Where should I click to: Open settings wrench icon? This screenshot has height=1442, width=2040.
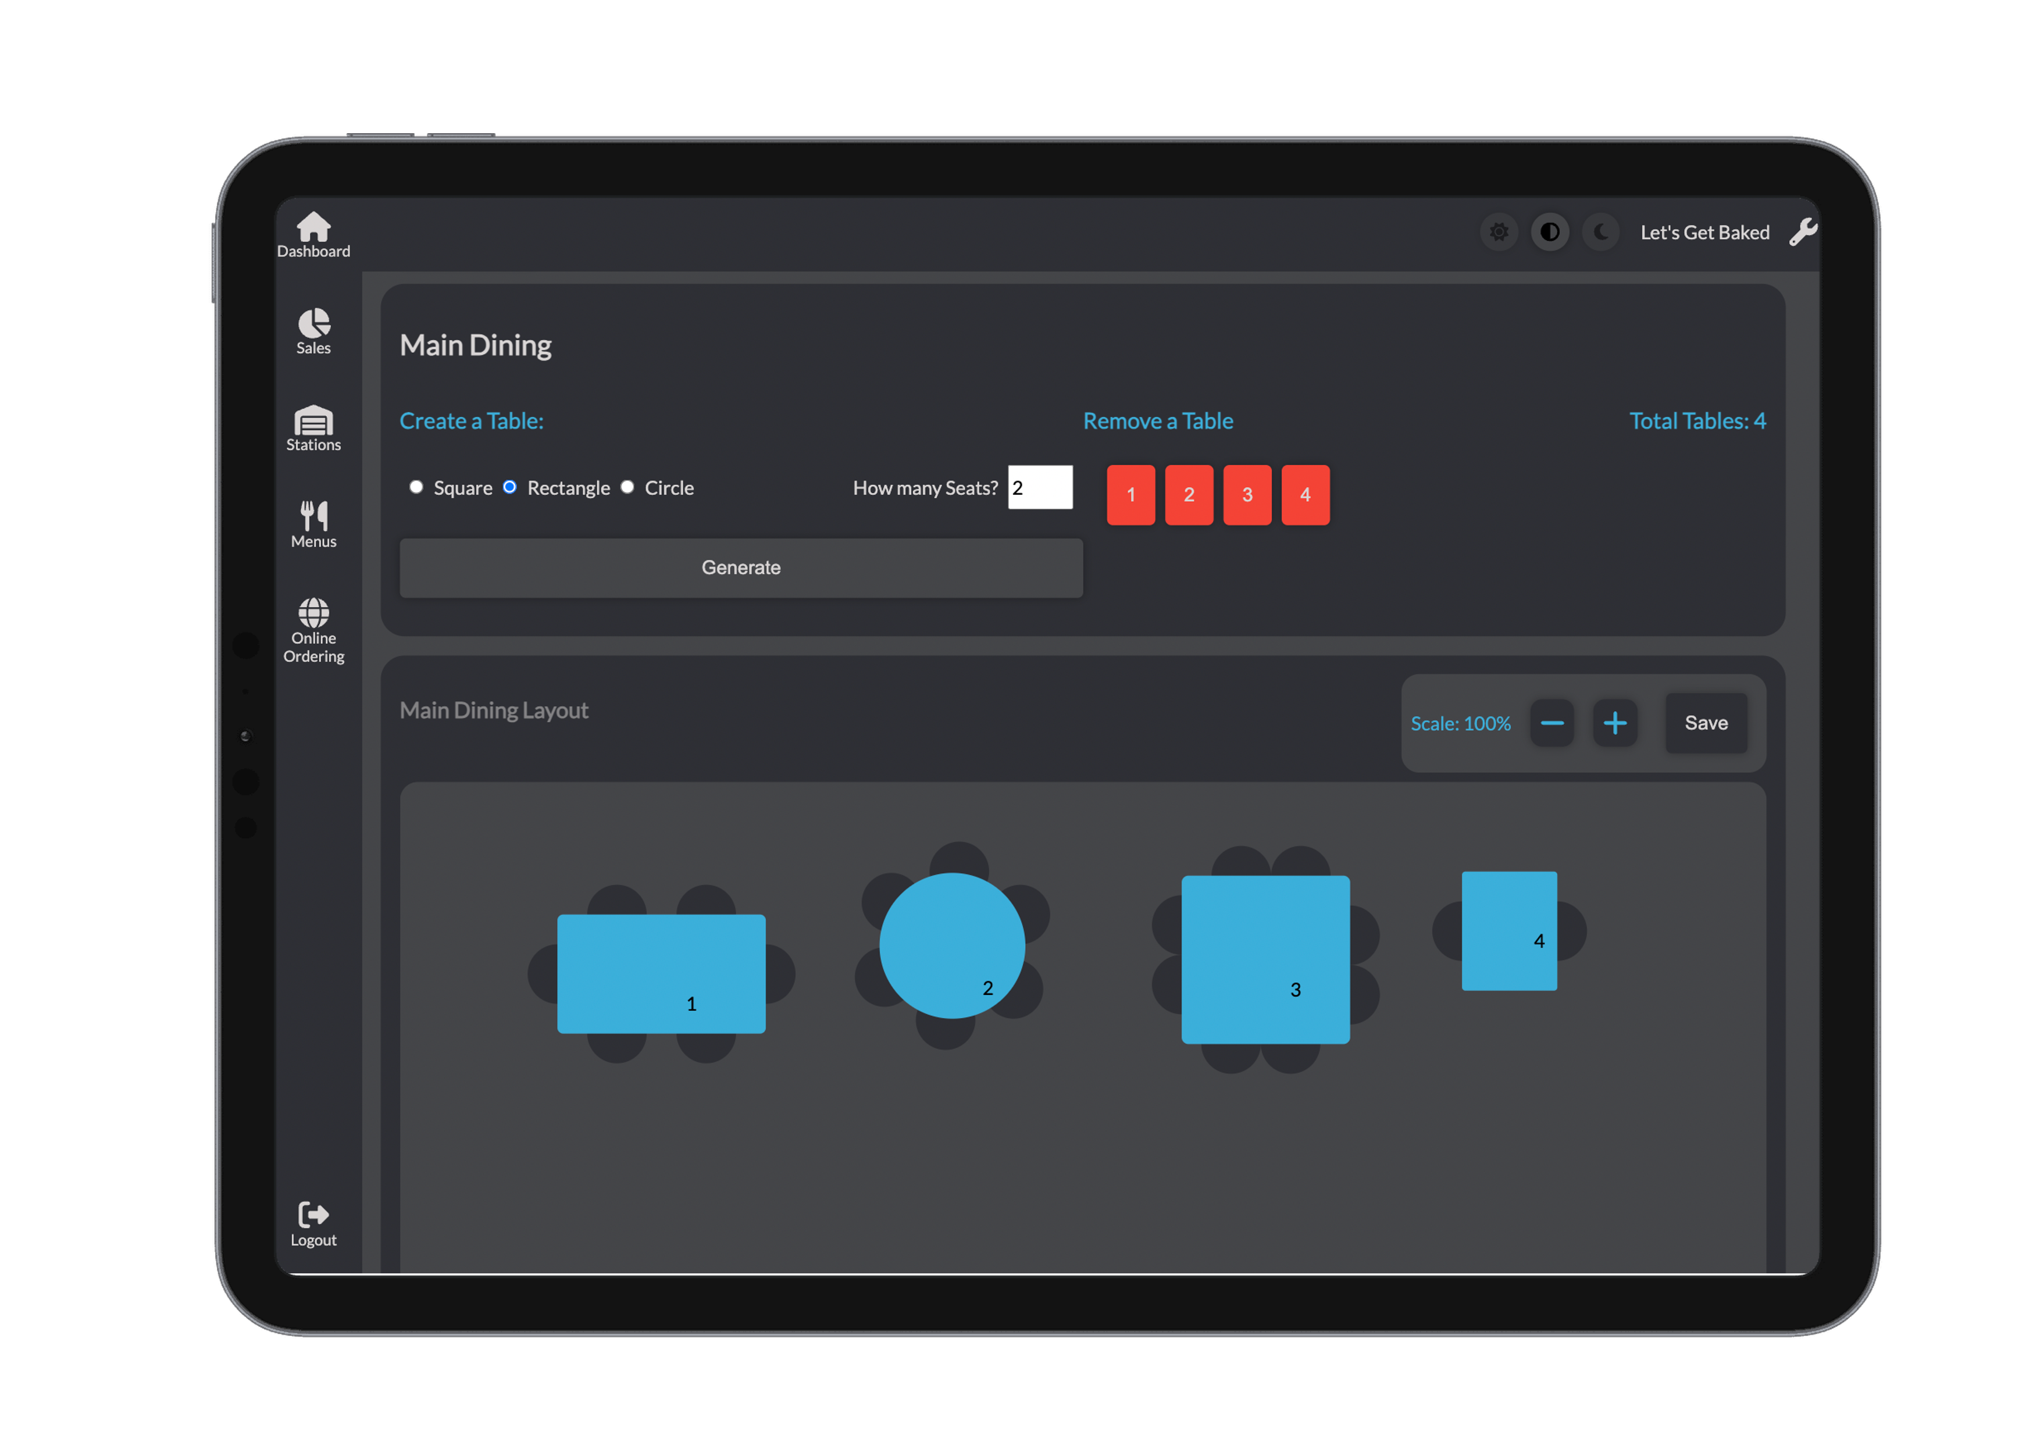pos(1803,232)
